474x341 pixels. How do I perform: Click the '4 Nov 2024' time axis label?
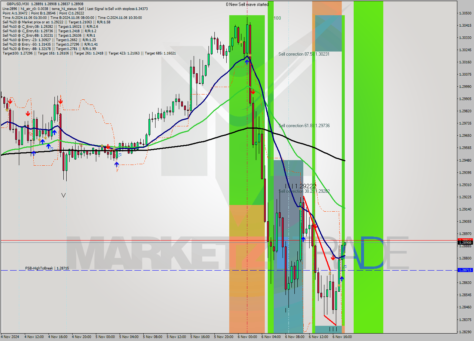click(10, 337)
